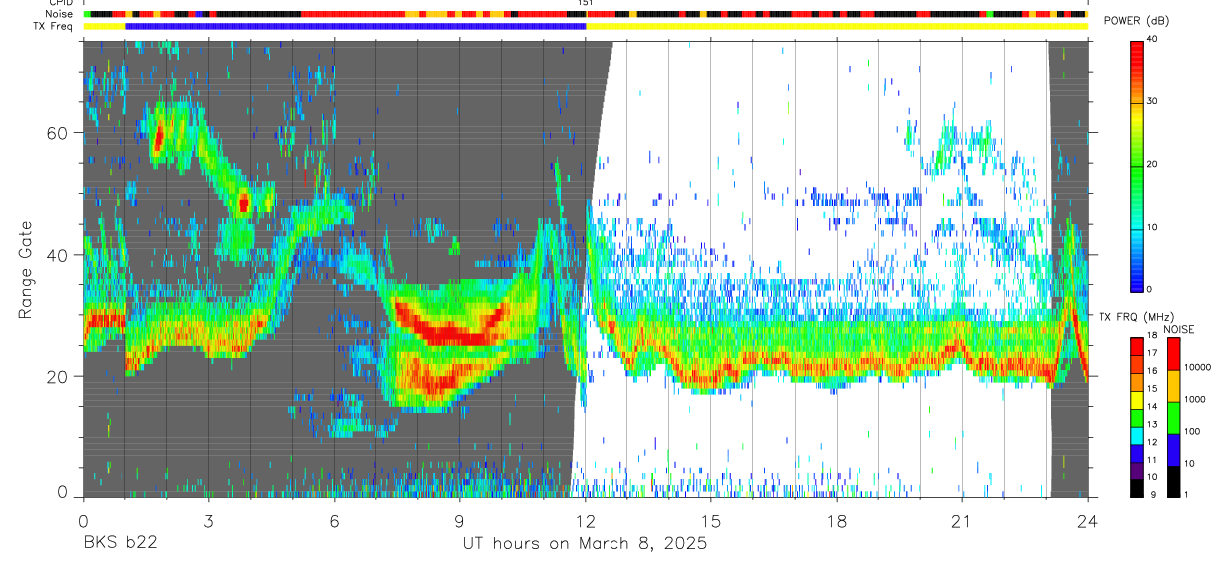Click the 40 range gate tick

(x=58, y=255)
